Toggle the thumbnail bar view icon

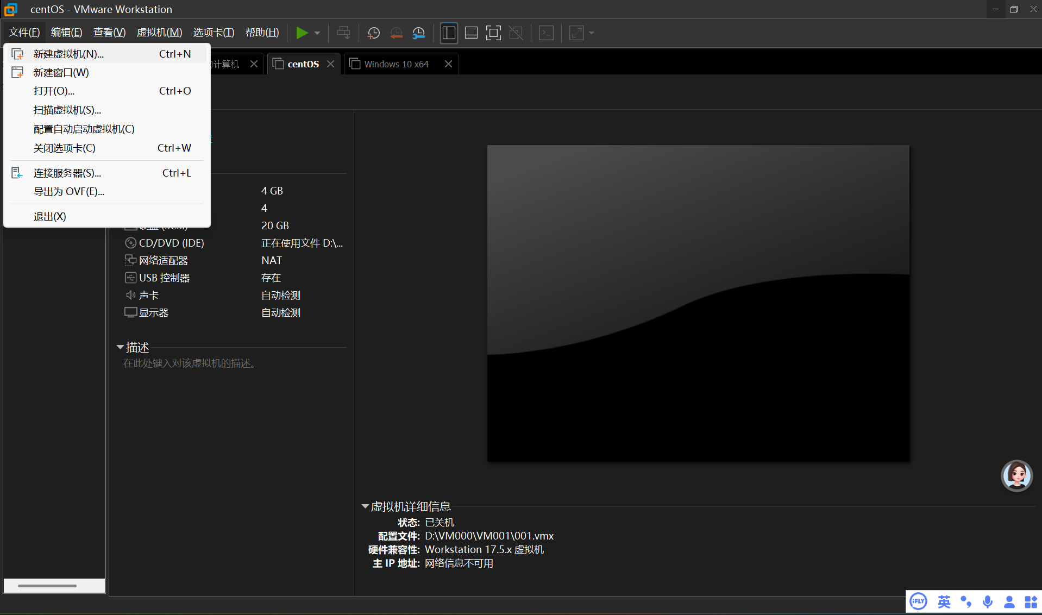pos(471,33)
